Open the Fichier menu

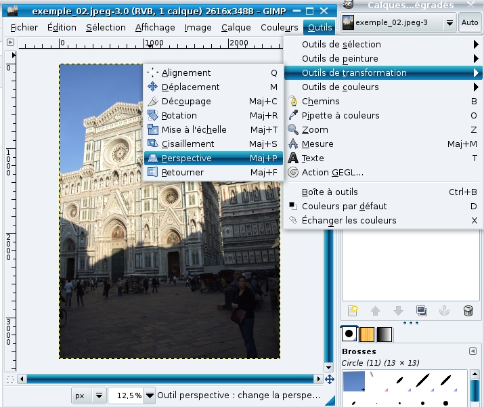24,28
